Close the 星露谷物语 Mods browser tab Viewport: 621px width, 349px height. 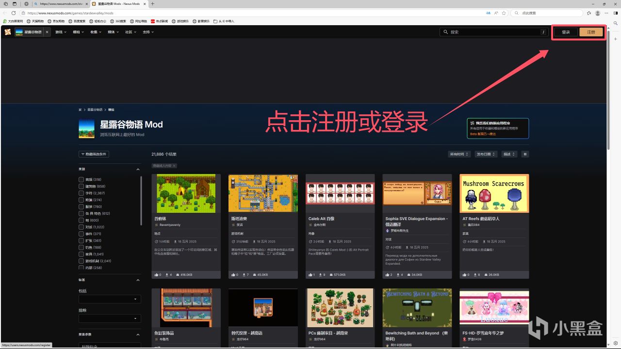pyautogui.click(x=145, y=4)
